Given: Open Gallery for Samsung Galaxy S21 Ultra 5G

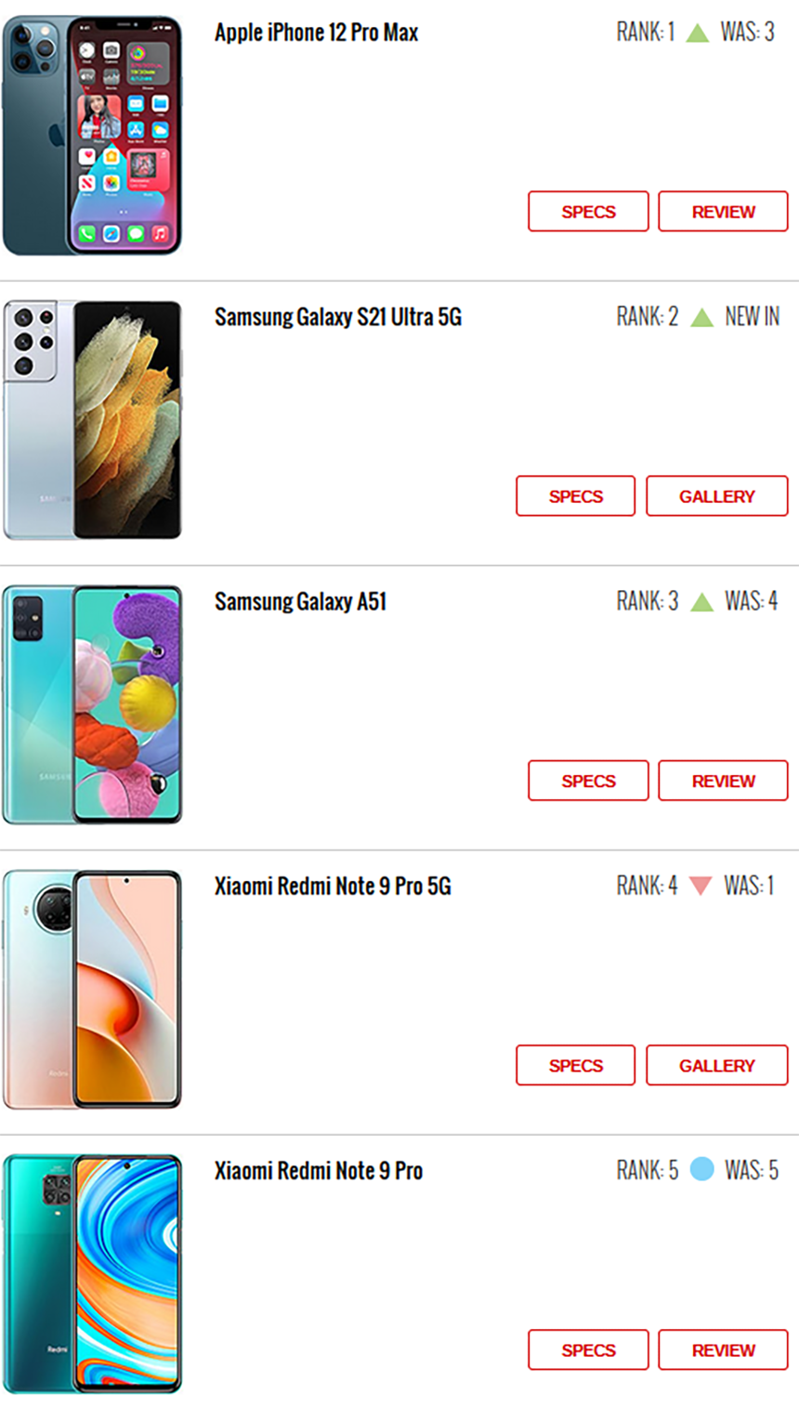Looking at the screenshot, I should point(716,496).
